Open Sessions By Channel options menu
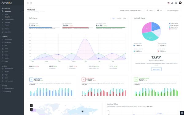The height and width of the screenshot is (115, 184). click(x=178, y=18)
